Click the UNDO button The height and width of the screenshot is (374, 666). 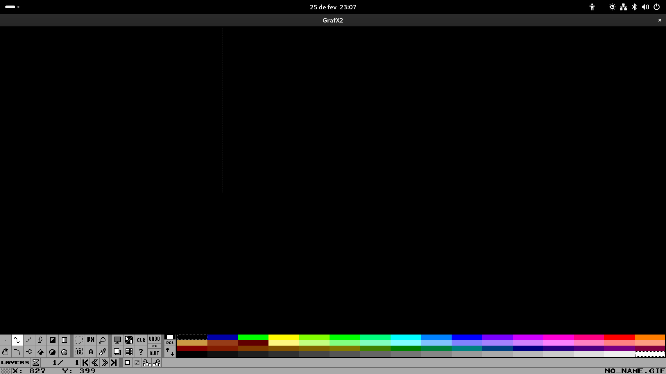click(154, 339)
